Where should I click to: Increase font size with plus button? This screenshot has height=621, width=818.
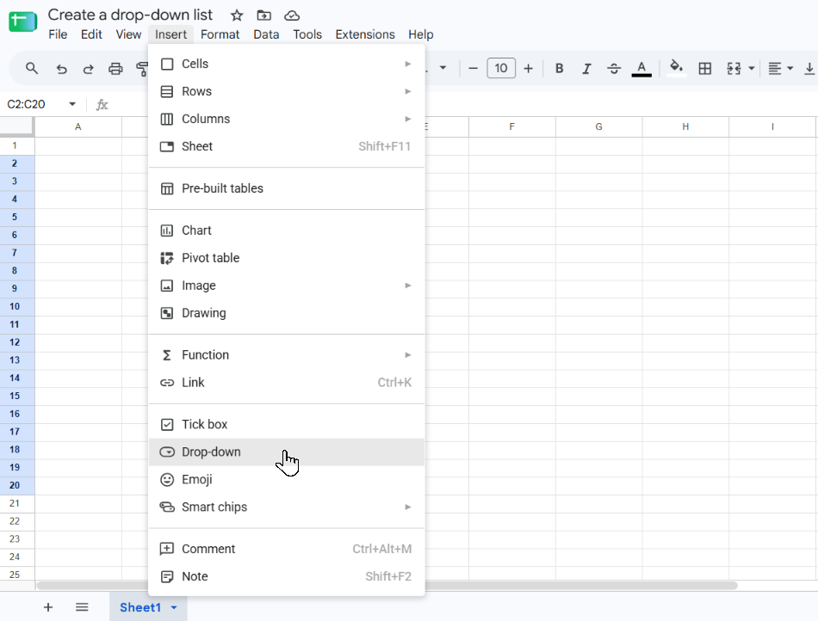(x=528, y=68)
